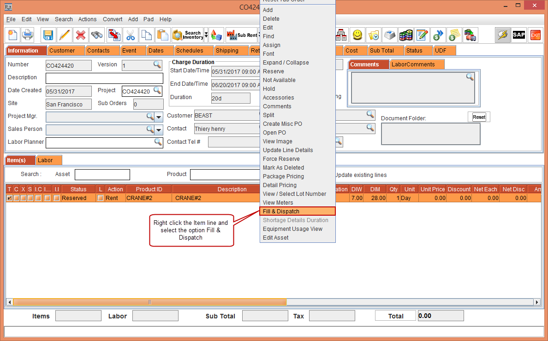The image size is (548, 341).
Task: Tick the L column checkbox for CRANE#2
Action: coord(100,198)
